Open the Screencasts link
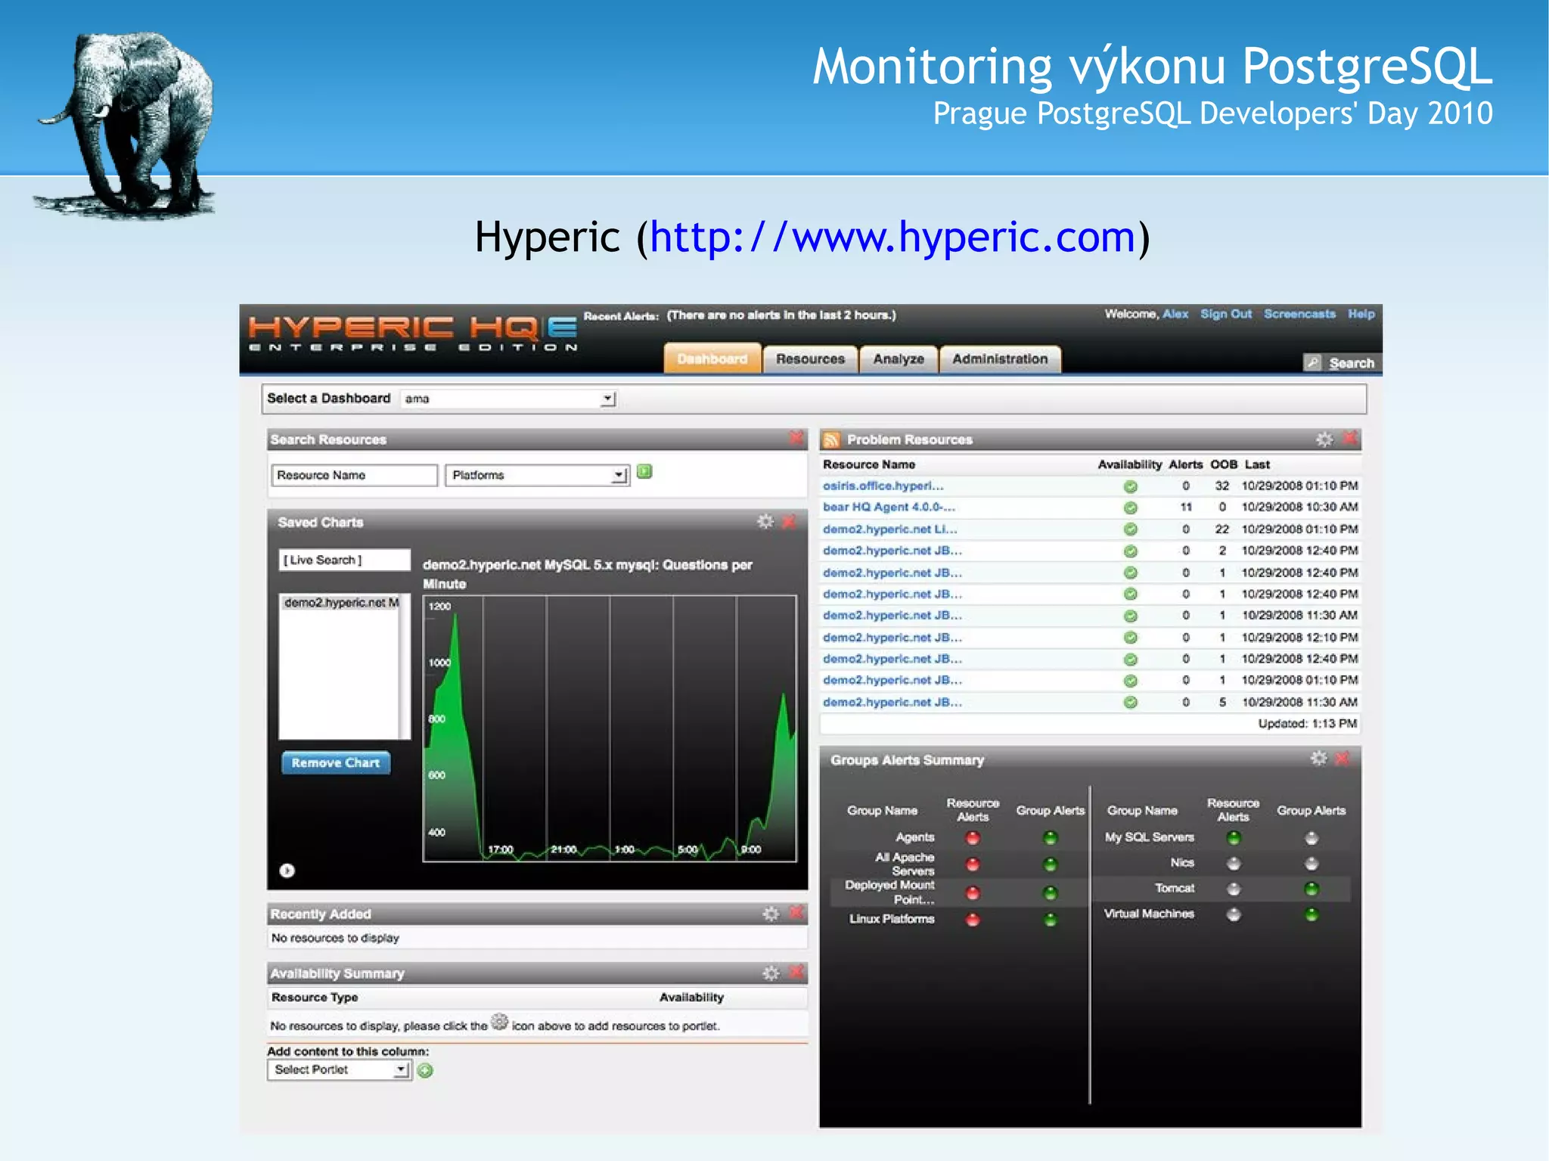 point(1299,314)
